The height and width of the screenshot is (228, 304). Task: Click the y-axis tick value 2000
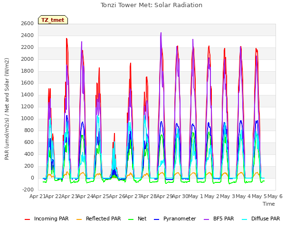(x=28, y=59)
